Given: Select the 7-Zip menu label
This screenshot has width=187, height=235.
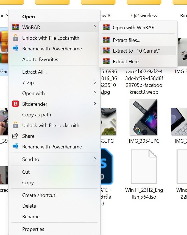Looking at the screenshot, I should (28, 83).
